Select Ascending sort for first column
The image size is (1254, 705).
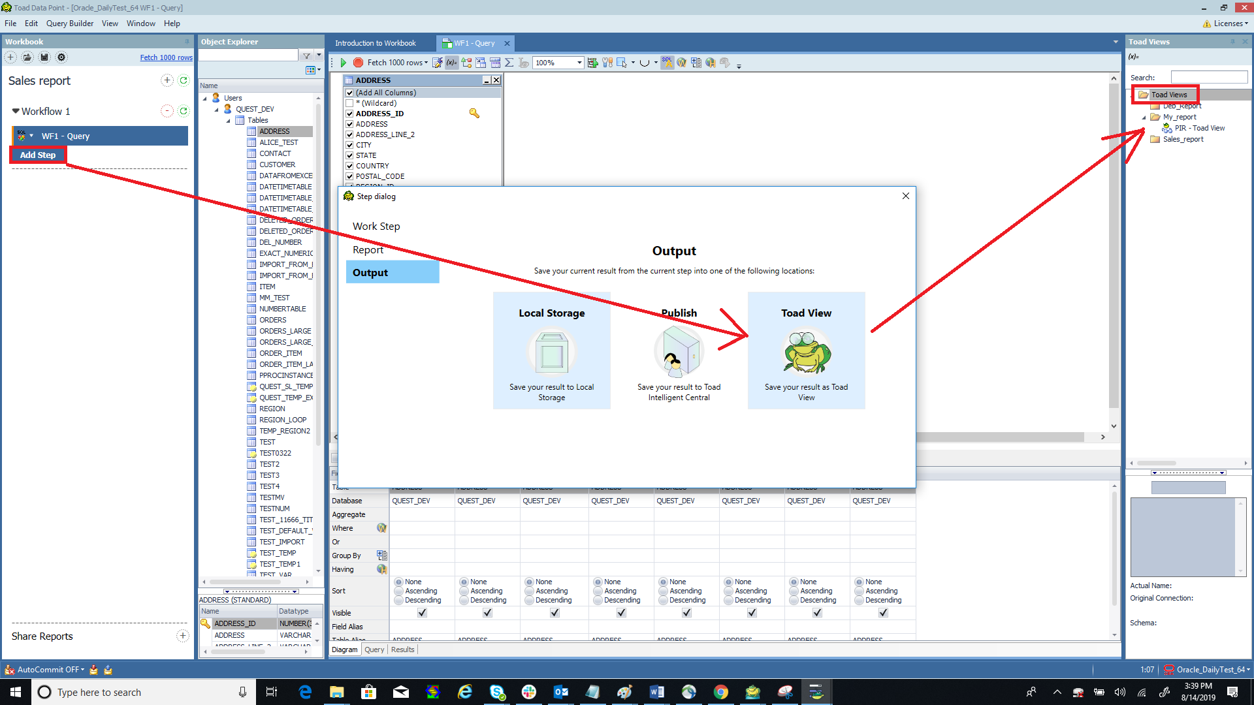point(399,591)
